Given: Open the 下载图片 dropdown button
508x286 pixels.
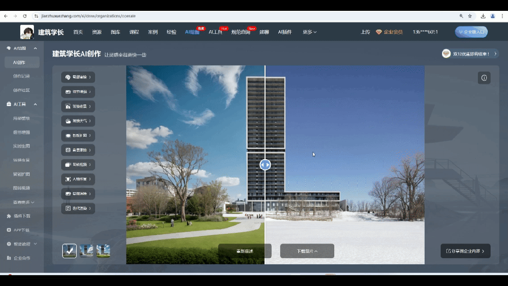Looking at the screenshot, I should tap(307, 251).
